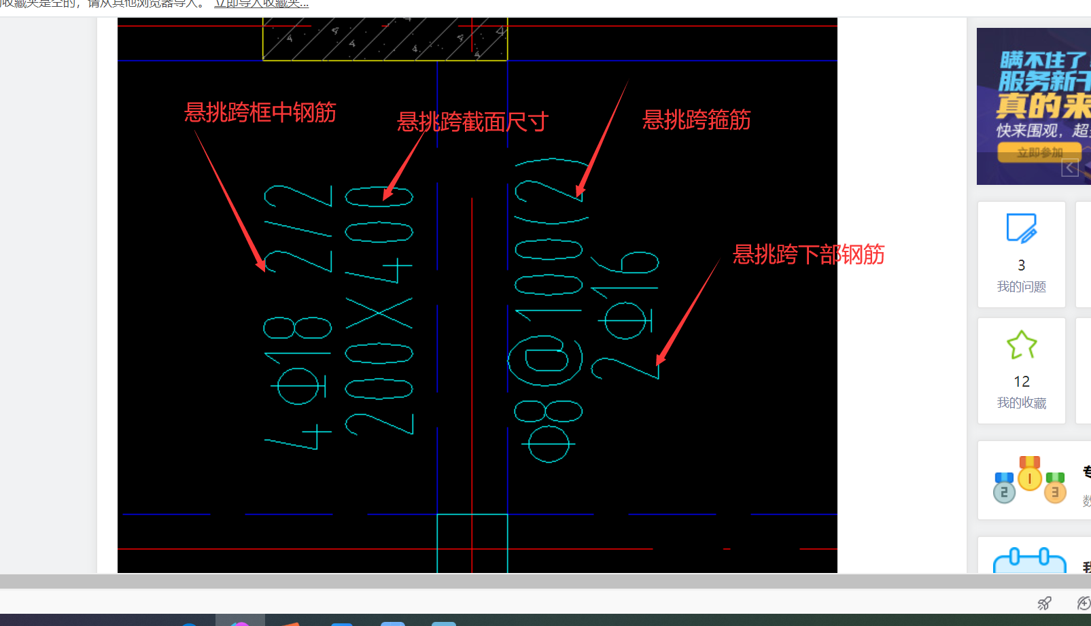Open the gold-silver-bronze medals ranking icon
This screenshot has width=1091, height=626.
[1029, 480]
